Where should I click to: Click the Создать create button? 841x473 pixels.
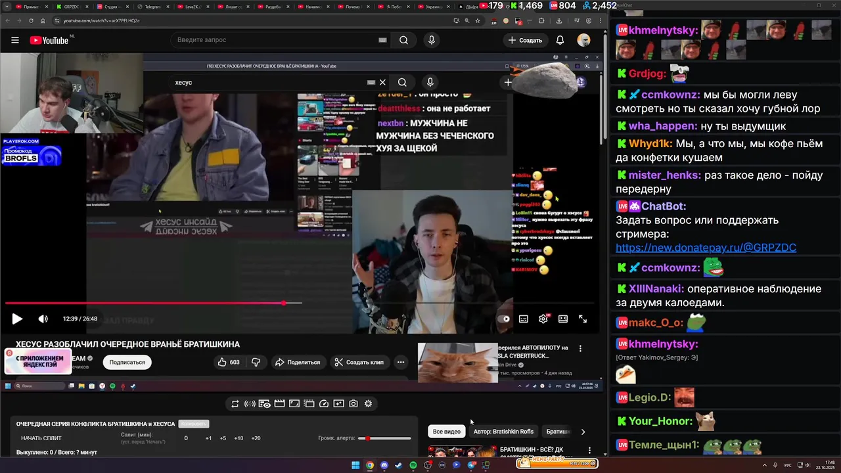point(525,40)
